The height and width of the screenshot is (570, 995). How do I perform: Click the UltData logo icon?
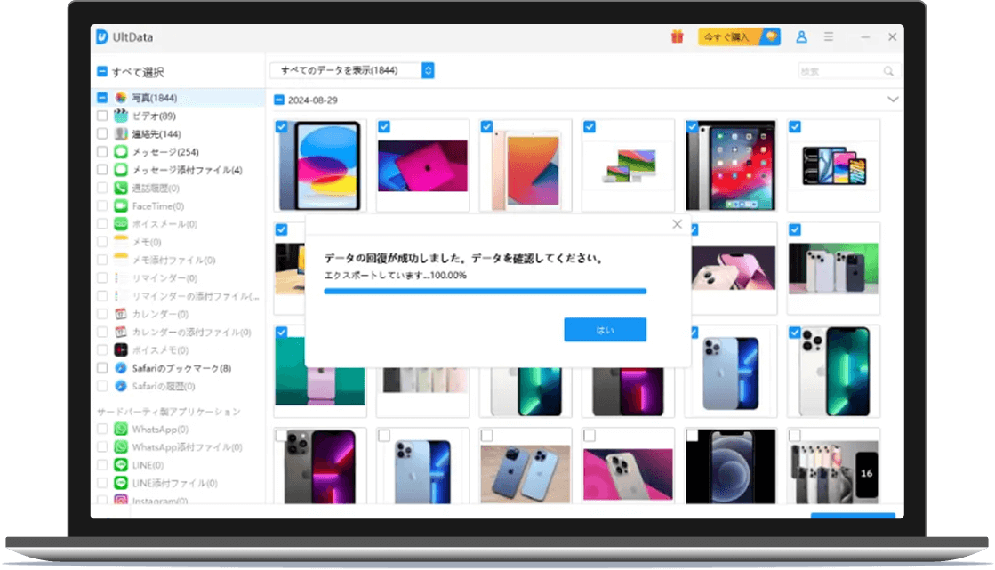(102, 37)
